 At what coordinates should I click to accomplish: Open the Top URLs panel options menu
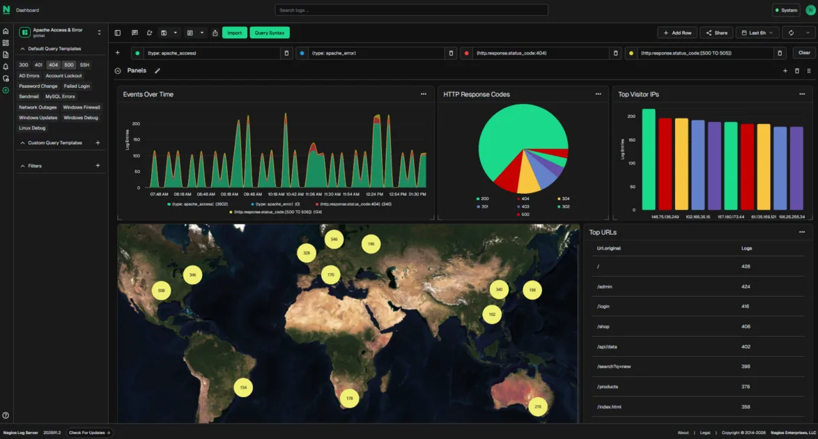pyautogui.click(x=802, y=233)
